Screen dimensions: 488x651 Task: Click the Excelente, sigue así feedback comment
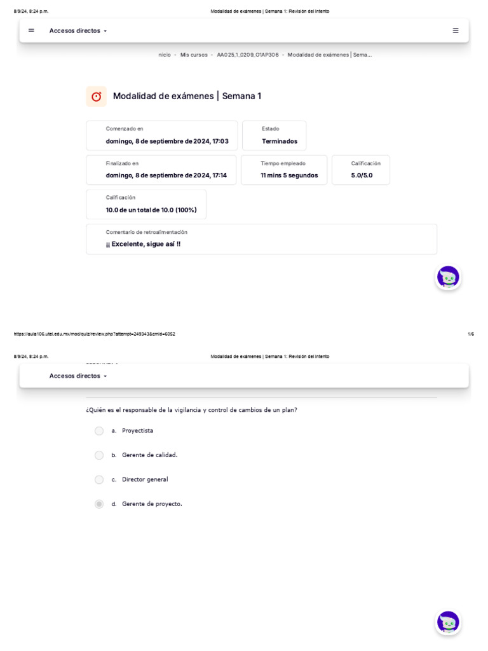pyautogui.click(x=143, y=244)
